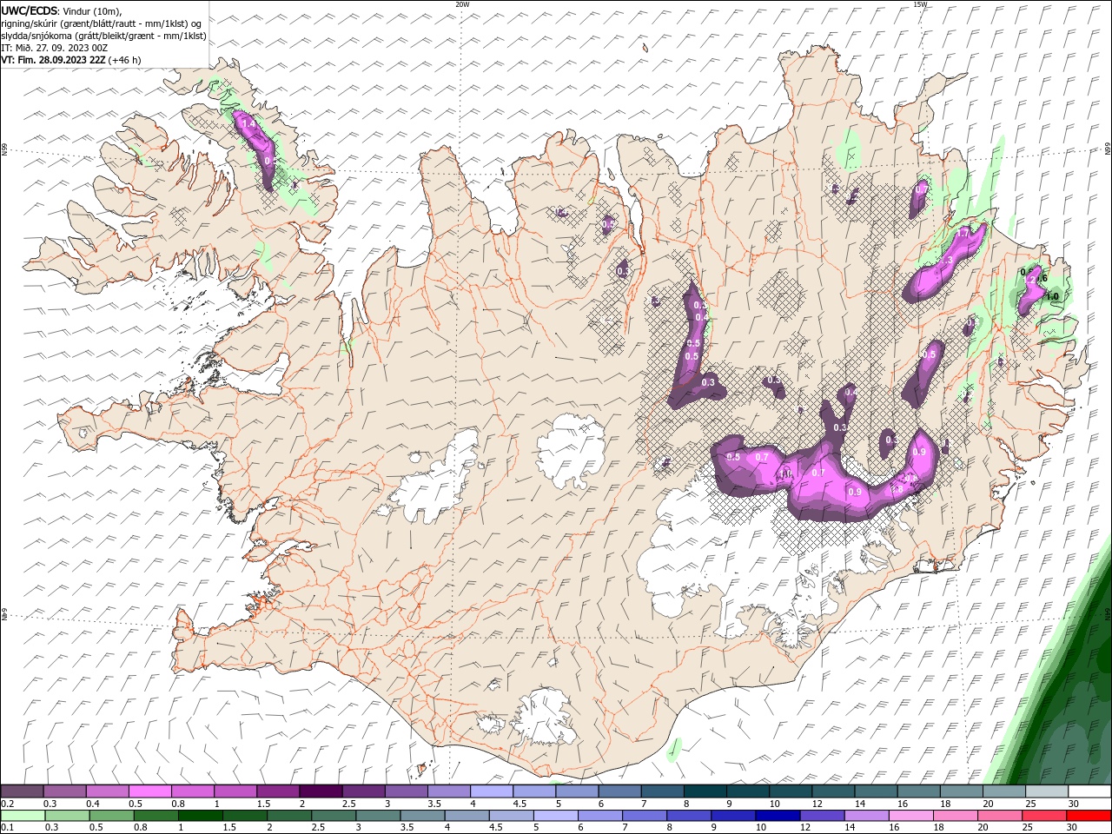Pick the upper scale swatch starting at 8
The height and width of the screenshot is (834, 1112).
click(705, 791)
